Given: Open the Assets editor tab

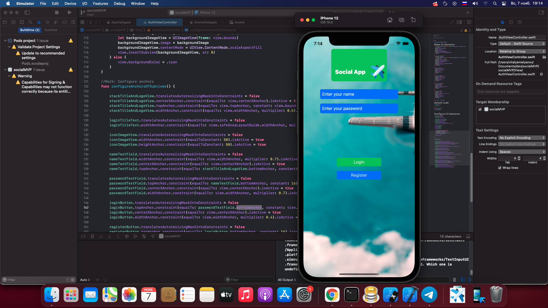Looking at the screenshot, I should tap(237, 22).
